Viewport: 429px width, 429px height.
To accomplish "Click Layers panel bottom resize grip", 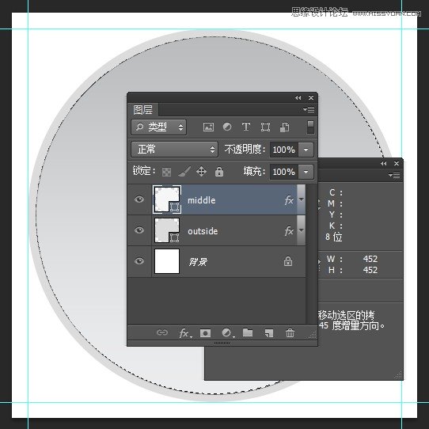I will pos(222,343).
